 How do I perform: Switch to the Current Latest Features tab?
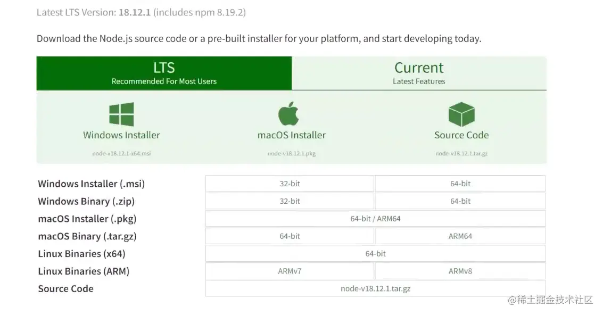coord(419,73)
